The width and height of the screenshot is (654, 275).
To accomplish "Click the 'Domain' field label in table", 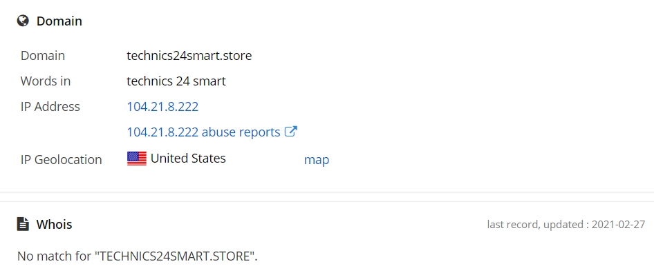I will tap(43, 55).
